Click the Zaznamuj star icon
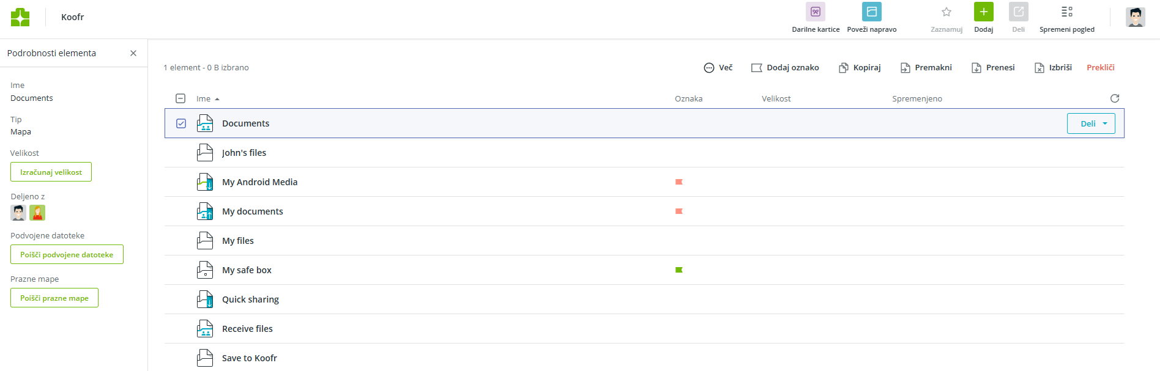Image resolution: width=1160 pixels, height=371 pixels. [x=946, y=12]
